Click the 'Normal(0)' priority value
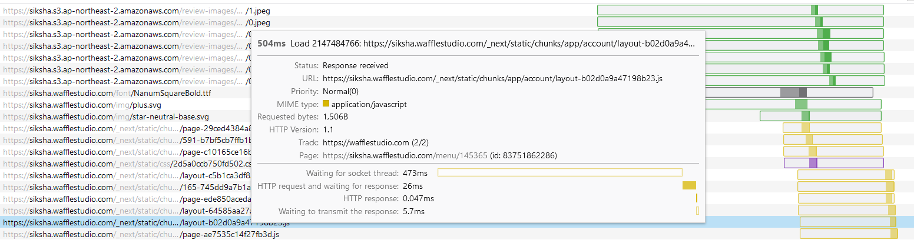The image size is (914, 243). tap(340, 92)
